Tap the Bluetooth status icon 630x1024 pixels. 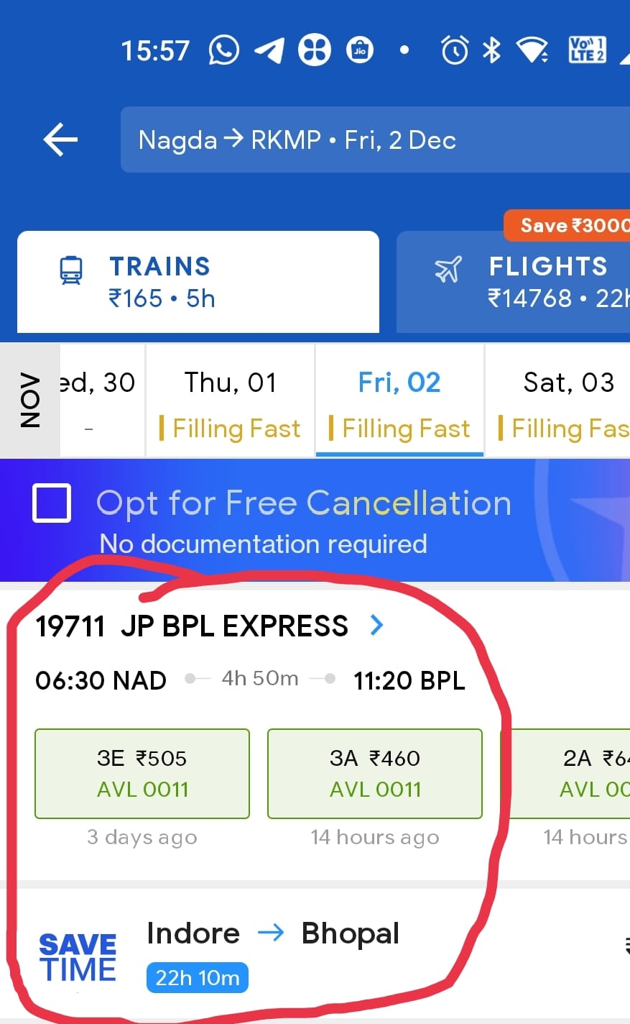[491, 50]
